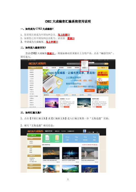Viewport: 136px width, 192px height.
Task: Expand the gold sidebar header with star icon
Action: 34,139
